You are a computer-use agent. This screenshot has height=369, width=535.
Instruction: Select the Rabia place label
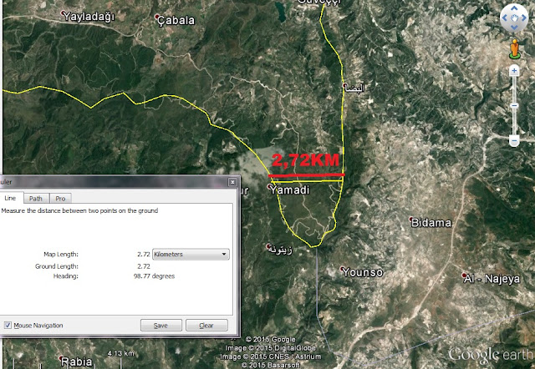pyautogui.click(x=76, y=361)
